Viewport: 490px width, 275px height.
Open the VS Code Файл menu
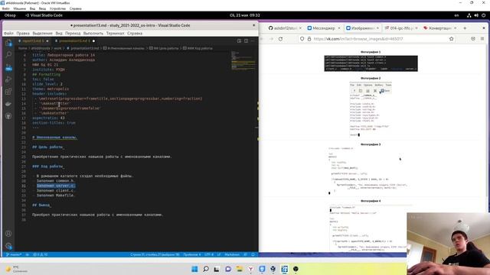coord(8,34)
